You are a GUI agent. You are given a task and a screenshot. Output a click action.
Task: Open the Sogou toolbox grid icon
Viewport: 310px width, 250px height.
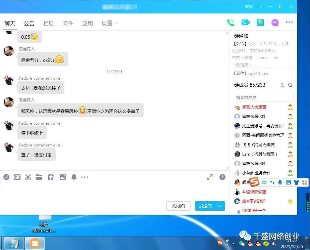(x=305, y=182)
